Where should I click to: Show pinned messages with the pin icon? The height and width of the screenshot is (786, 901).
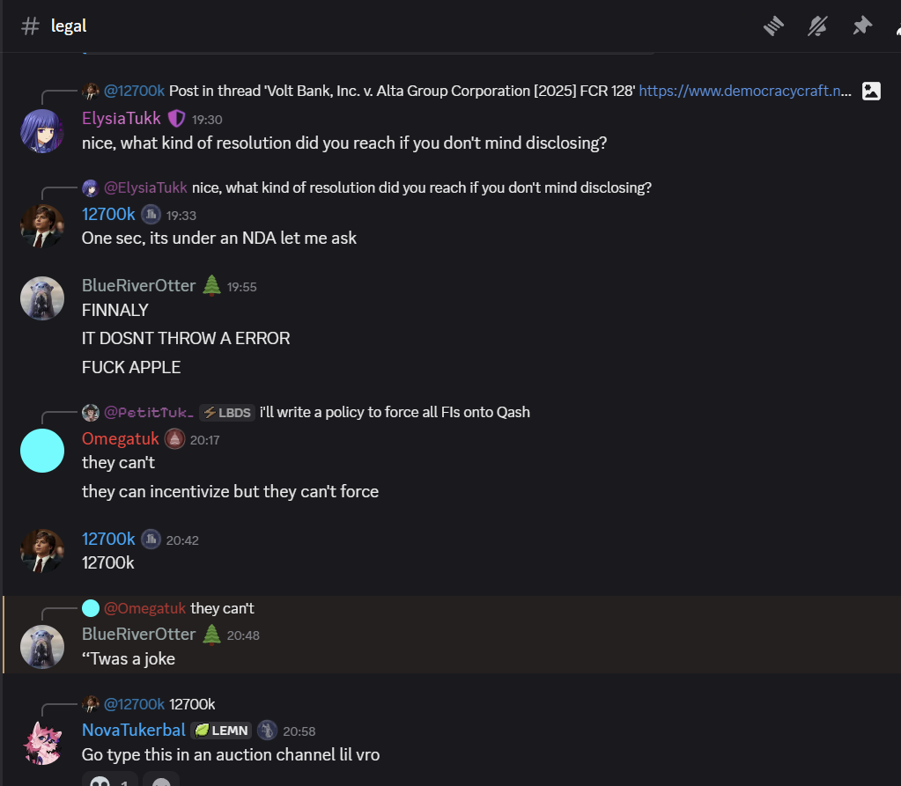click(861, 26)
